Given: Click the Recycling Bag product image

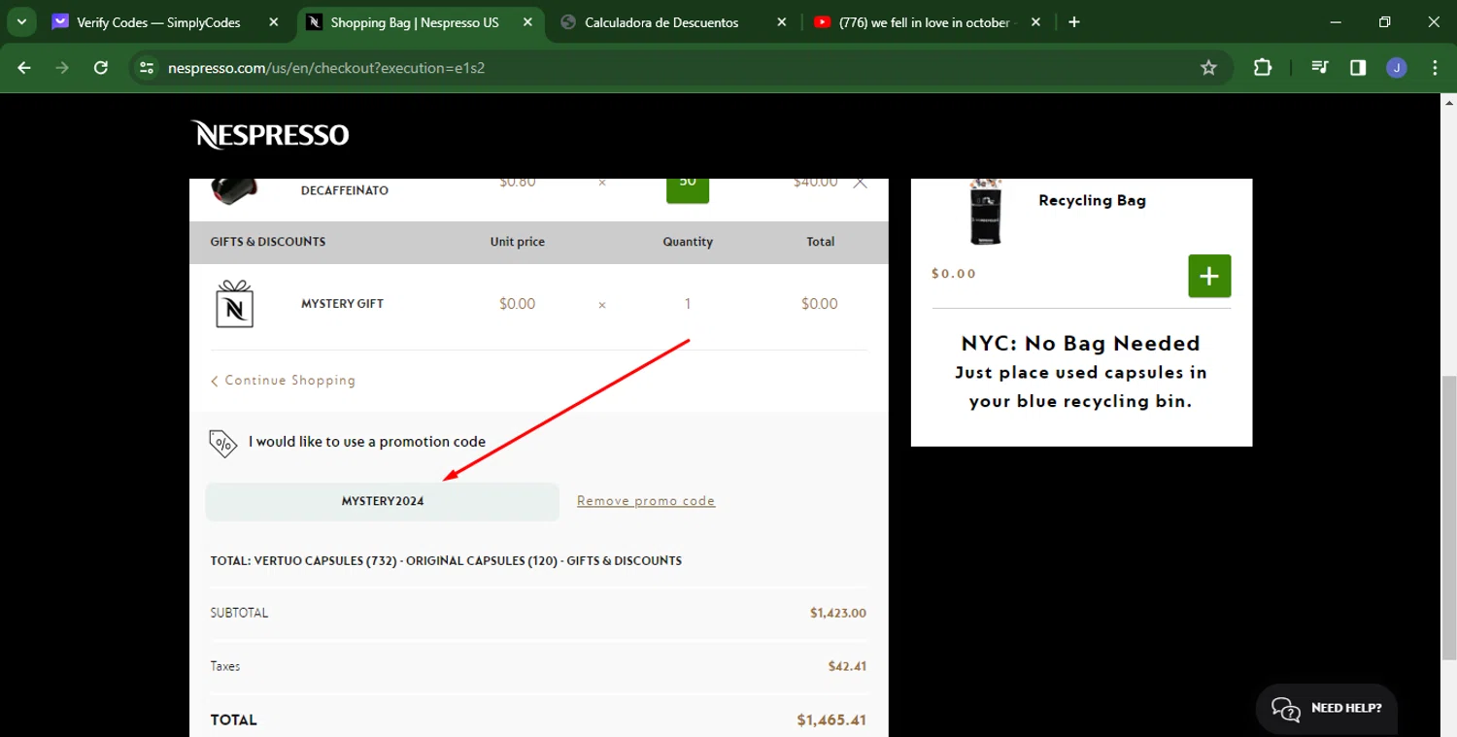Looking at the screenshot, I should (x=986, y=212).
